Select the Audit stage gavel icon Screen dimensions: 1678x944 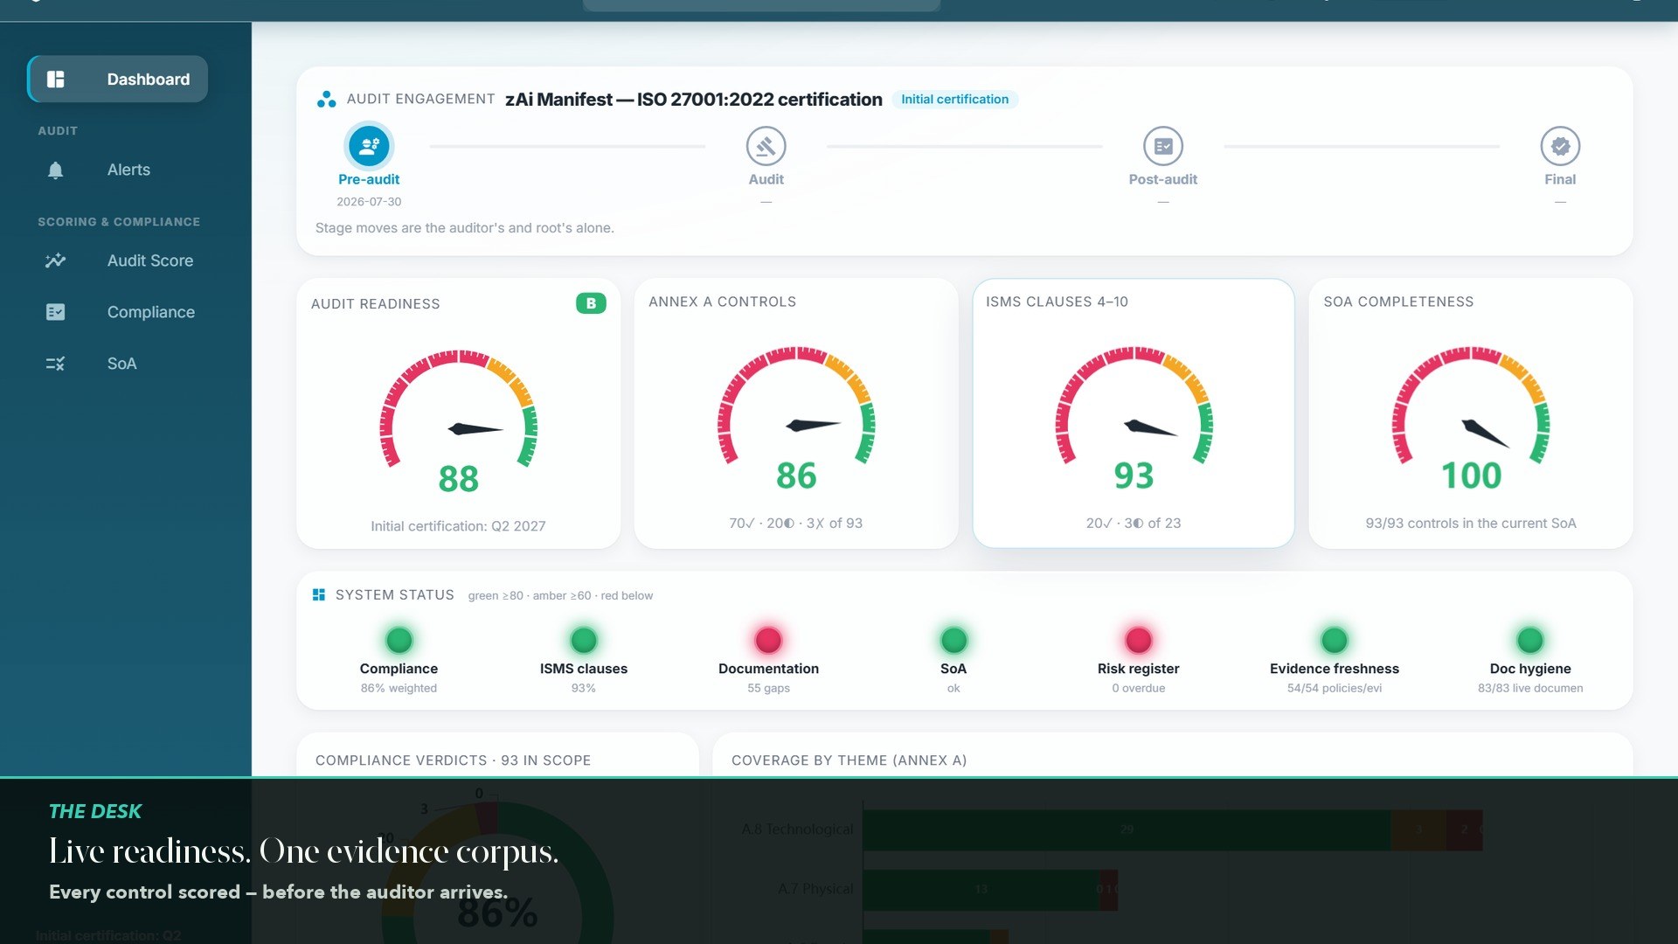766,146
